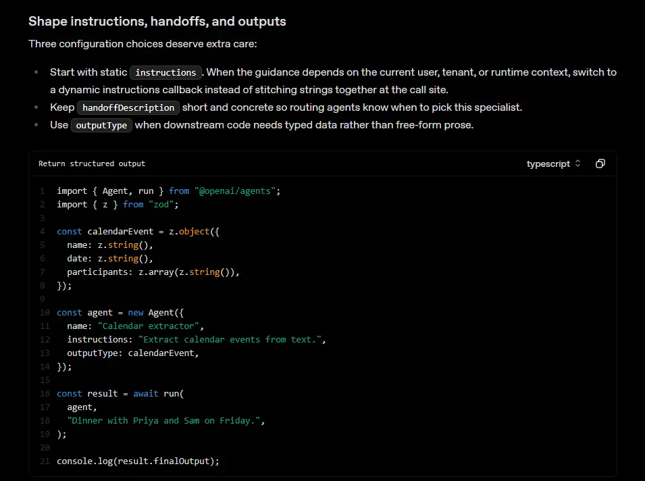The image size is (645, 481).
Task: Click the "Calendar extractor" string
Action: (148, 326)
